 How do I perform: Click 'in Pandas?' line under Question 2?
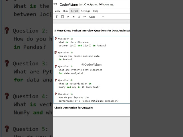pyautogui.click(x=65, y=59)
